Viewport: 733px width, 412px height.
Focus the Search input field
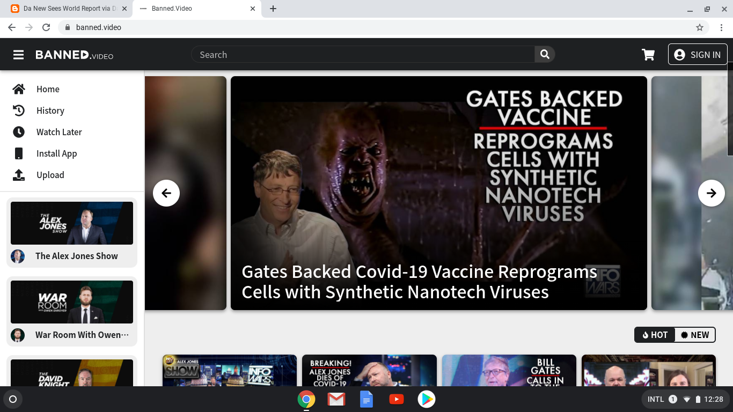coord(363,54)
